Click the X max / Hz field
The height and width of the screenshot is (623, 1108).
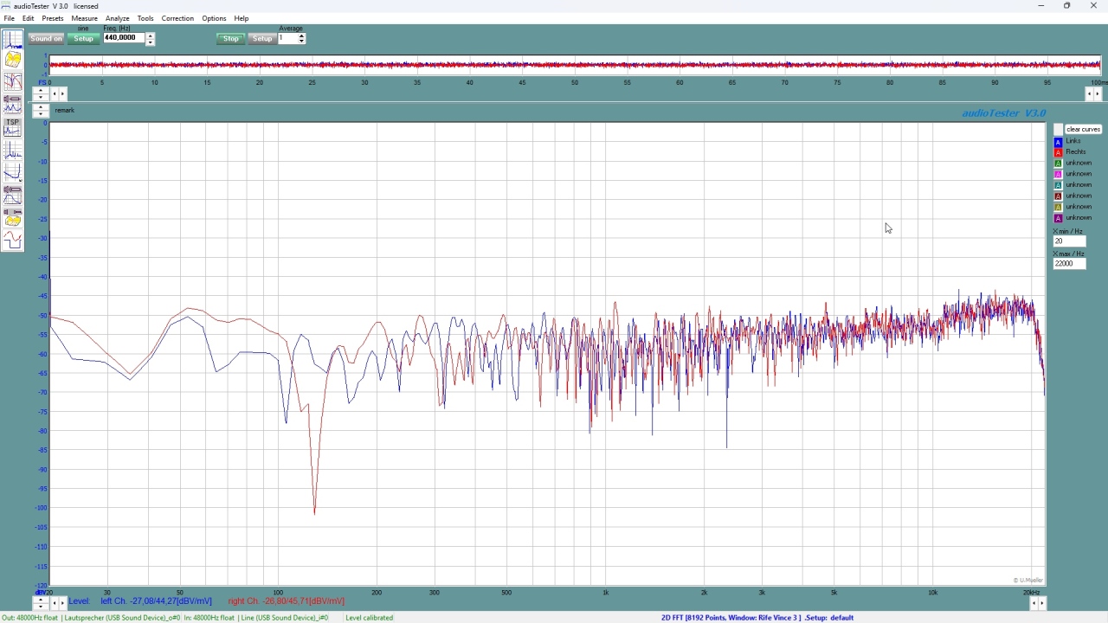click(x=1069, y=264)
